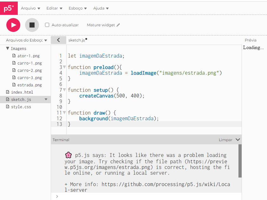The width and height of the screenshot is (267, 200).
Task: Open Arquivos do Esboço dropdown arrow
Action: [46, 40]
